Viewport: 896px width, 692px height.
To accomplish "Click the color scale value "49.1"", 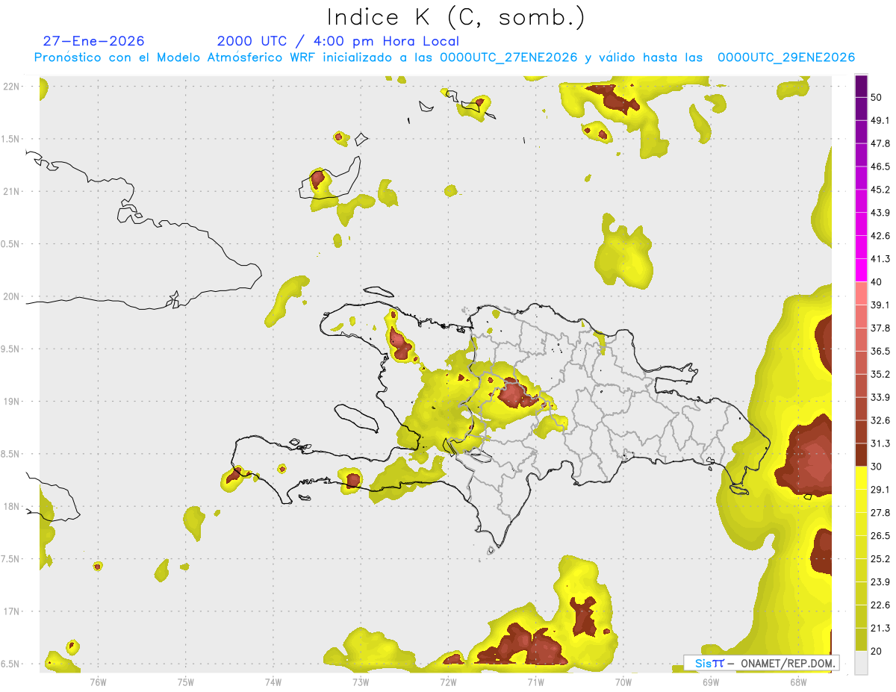I will [880, 120].
